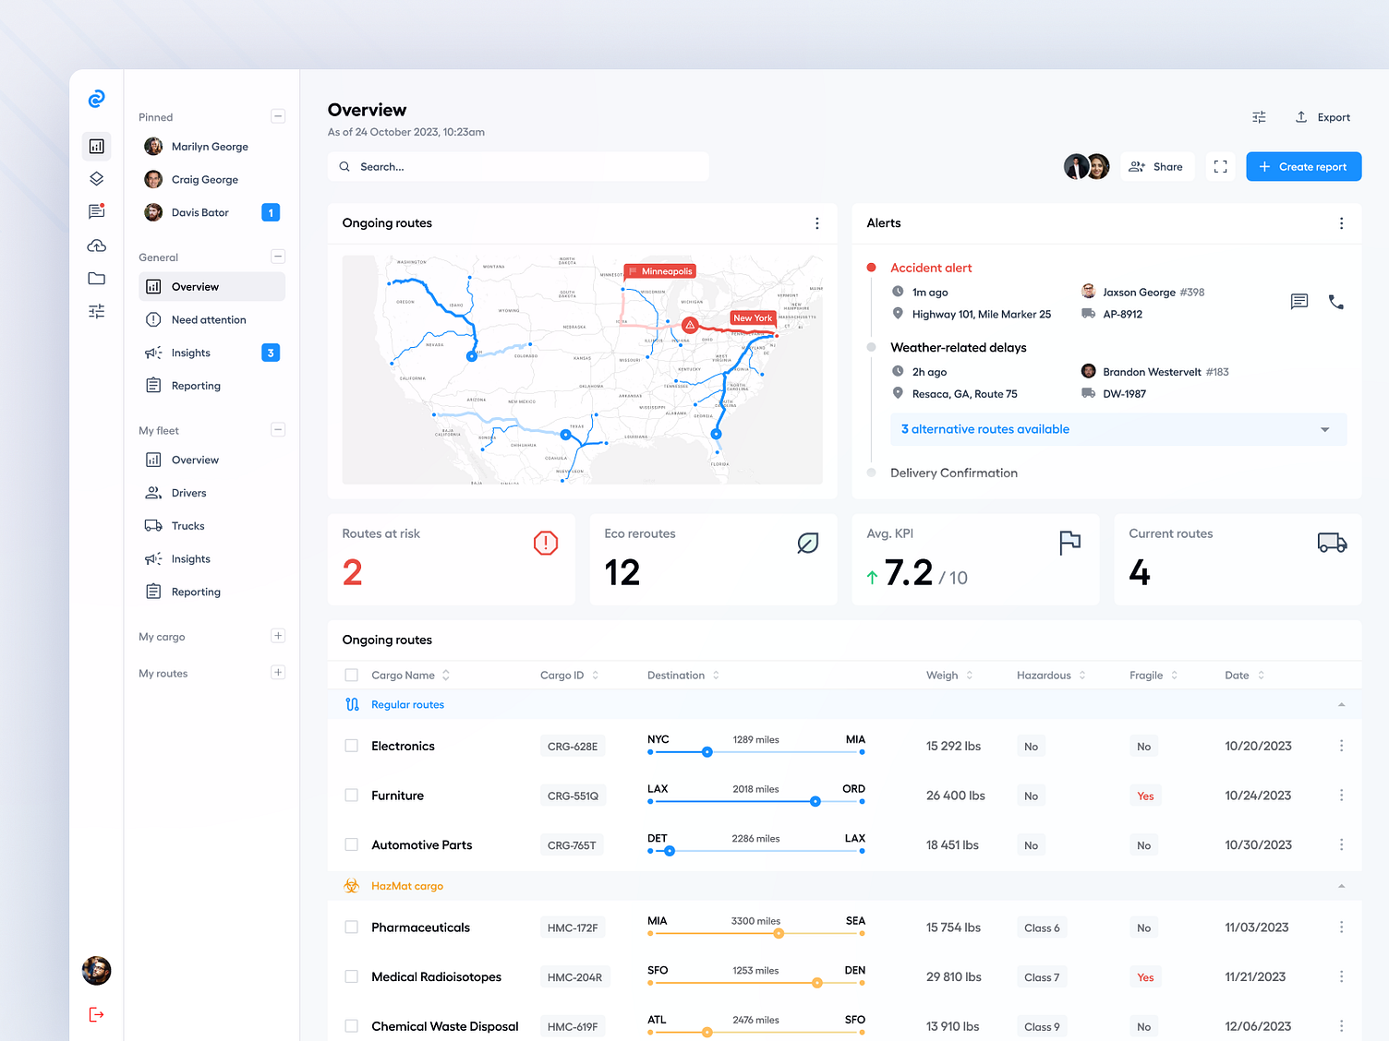Open Need attention in General menu

pyautogui.click(x=209, y=320)
